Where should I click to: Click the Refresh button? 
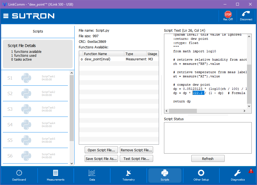tap(208, 159)
